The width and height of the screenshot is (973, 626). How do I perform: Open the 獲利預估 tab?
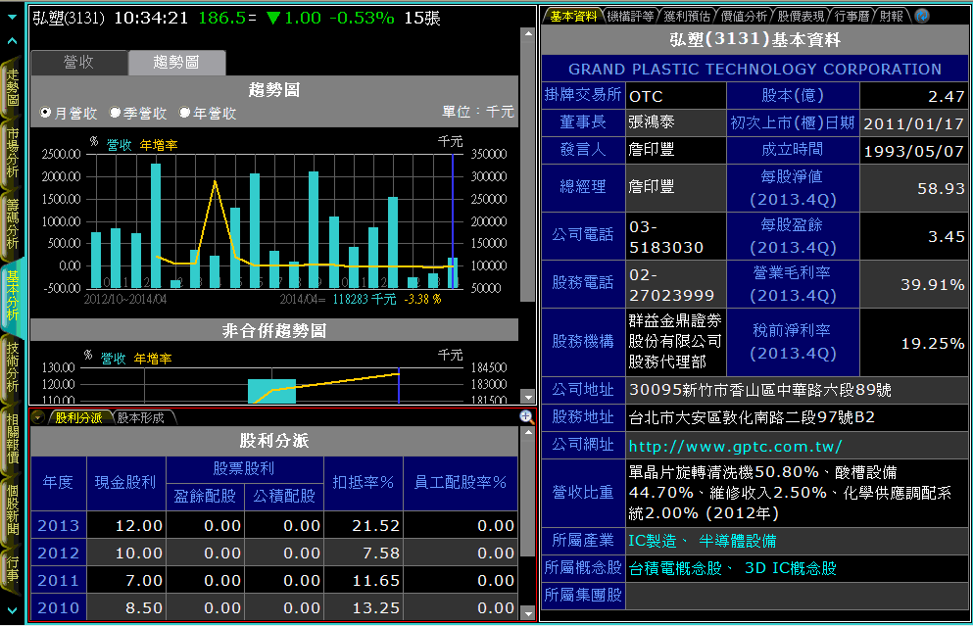click(687, 16)
